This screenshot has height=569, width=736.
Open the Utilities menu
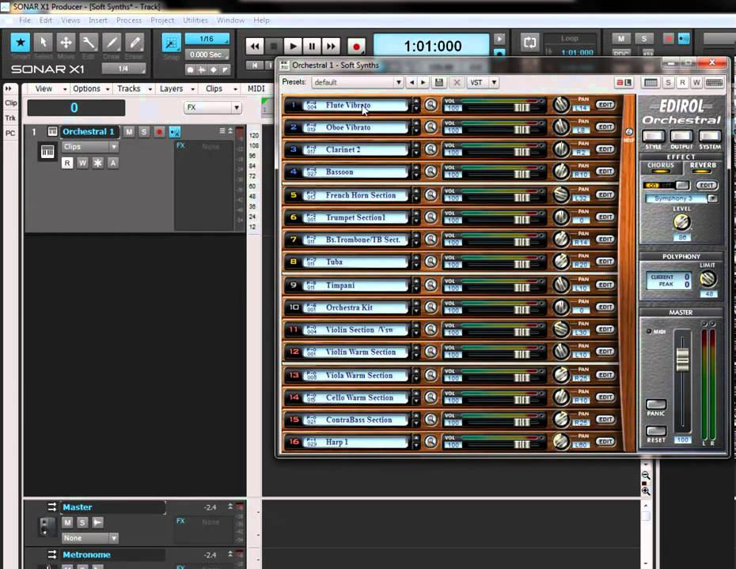tap(195, 21)
